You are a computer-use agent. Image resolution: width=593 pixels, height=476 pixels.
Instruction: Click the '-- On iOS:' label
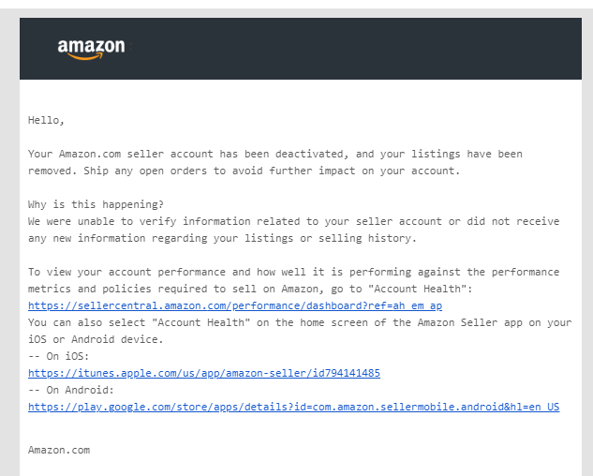pyautogui.click(x=58, y=356)
